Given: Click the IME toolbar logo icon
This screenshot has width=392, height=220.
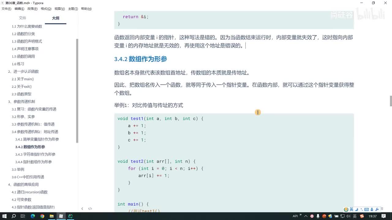Looking at the screenshot, I should pyautogui.click(x=346, y=209).
